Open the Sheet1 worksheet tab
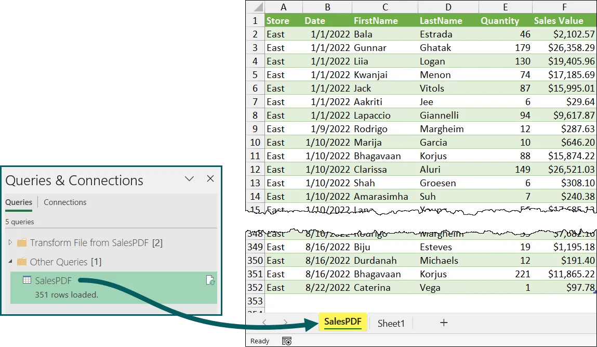This screenshot has width=597, height=347. pyautogui.click(x=391, y=323)
